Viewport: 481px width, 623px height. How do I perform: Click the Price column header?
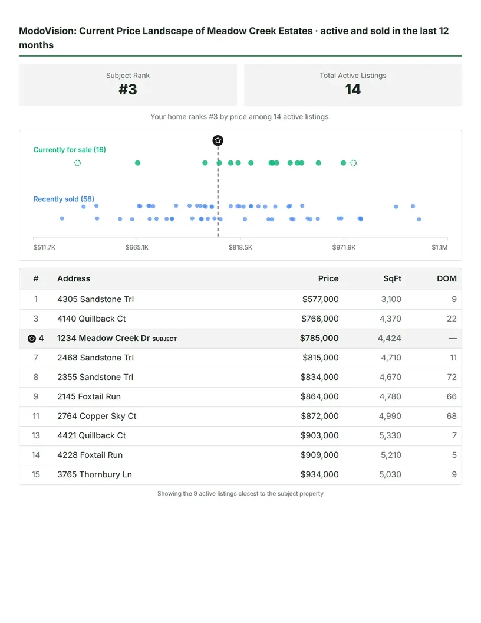click(328, 278)
